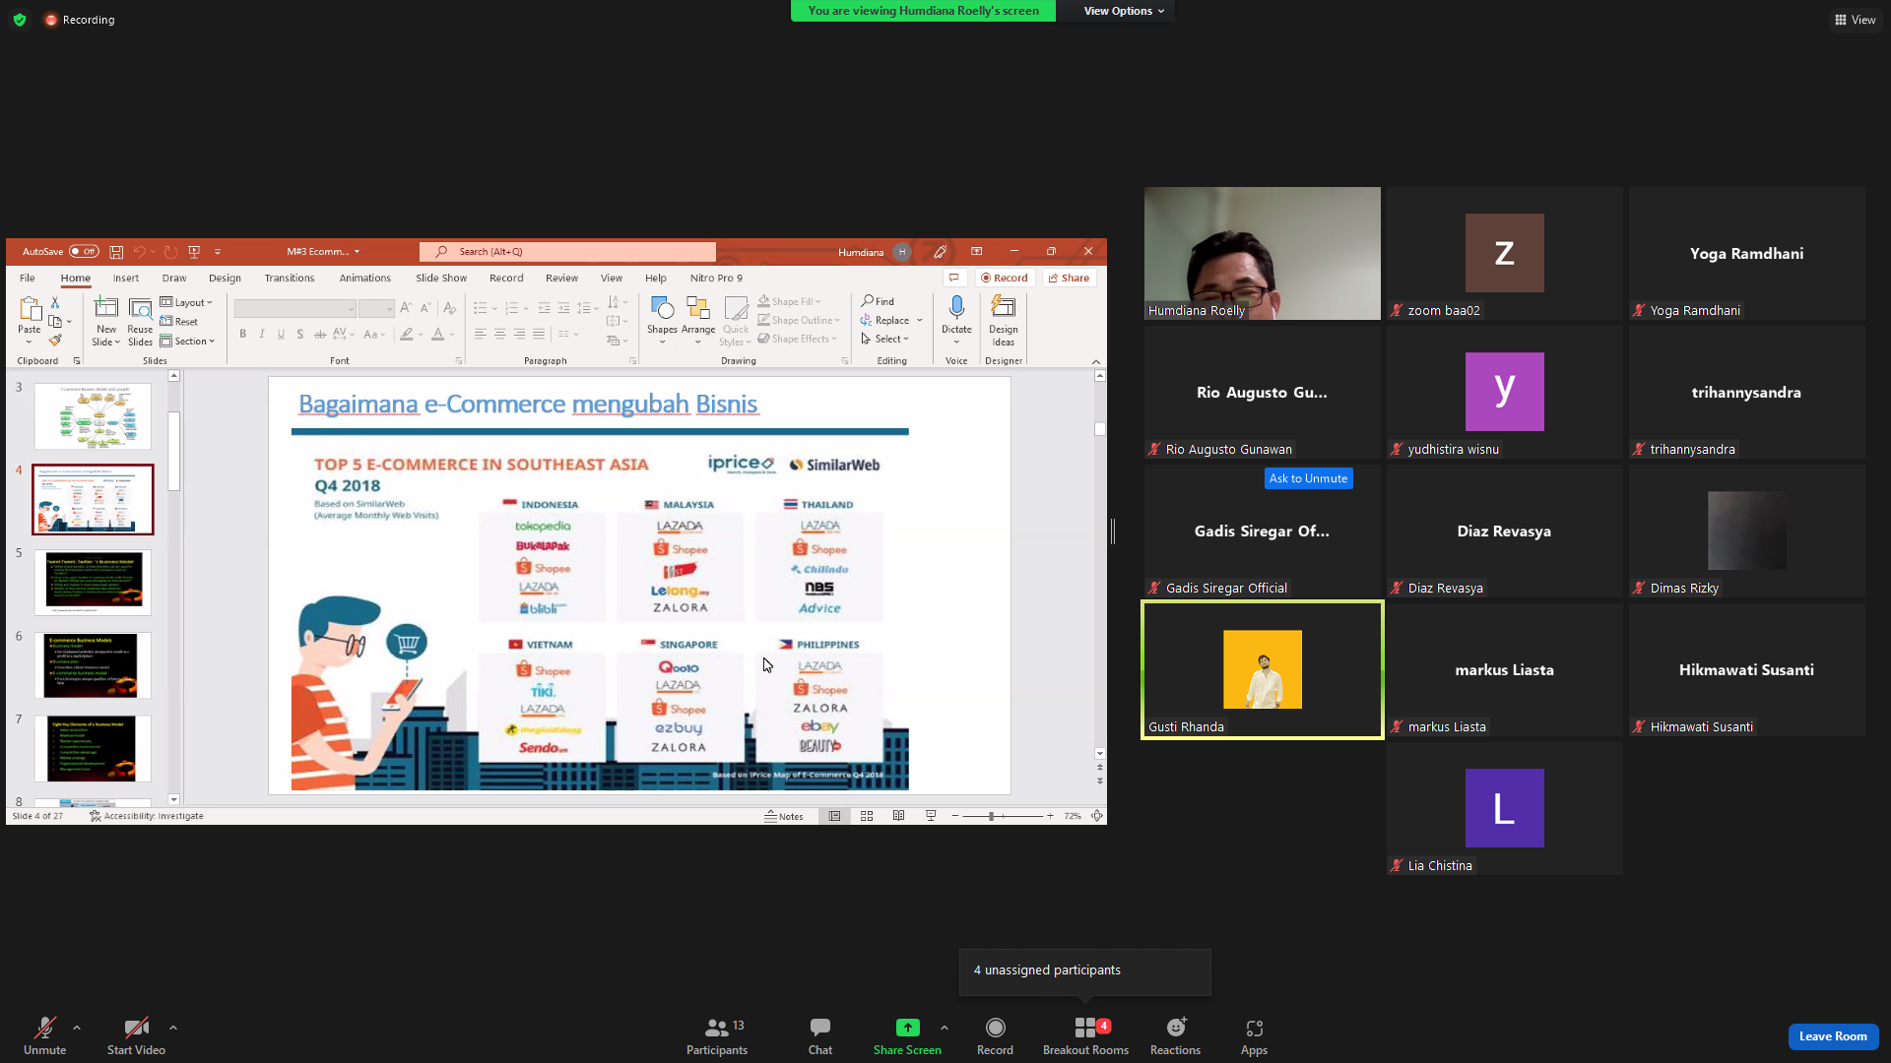Start recording with Zoom Record button

click(x=995, y=1035)
